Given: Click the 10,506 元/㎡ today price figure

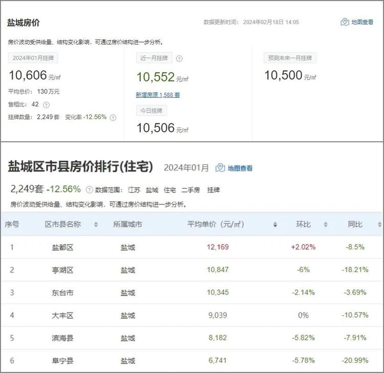Looking at the screenshot, I should (x=162, y=128).
